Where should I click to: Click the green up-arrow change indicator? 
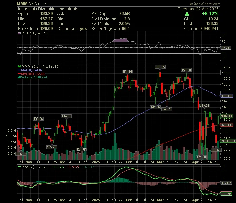click(187, 14)
